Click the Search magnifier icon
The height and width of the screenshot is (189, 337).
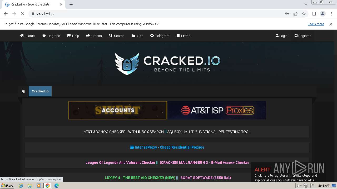tap(111, 36)
